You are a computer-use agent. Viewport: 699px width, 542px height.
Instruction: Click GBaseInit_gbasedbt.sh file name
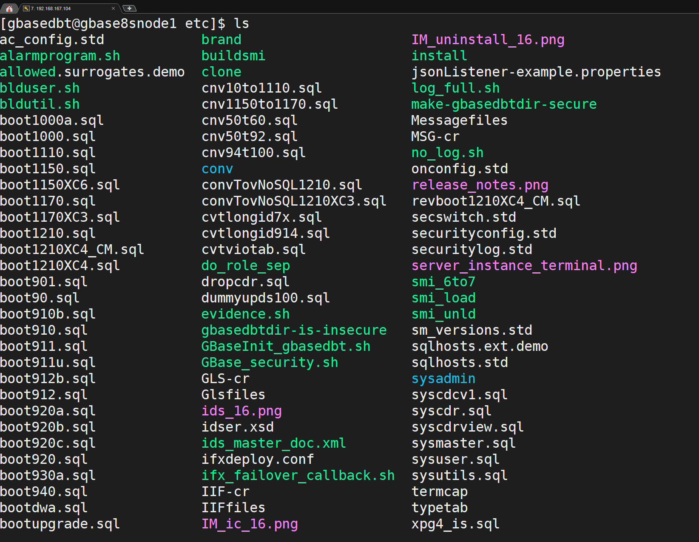tap(286, 347)
